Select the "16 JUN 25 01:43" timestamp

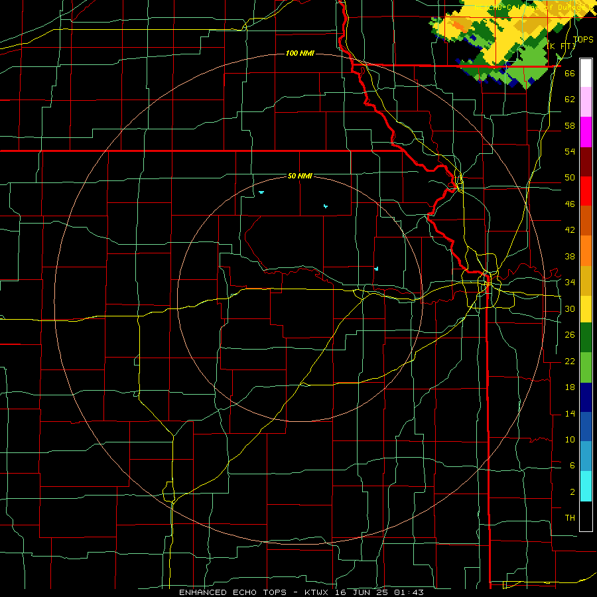379,592
